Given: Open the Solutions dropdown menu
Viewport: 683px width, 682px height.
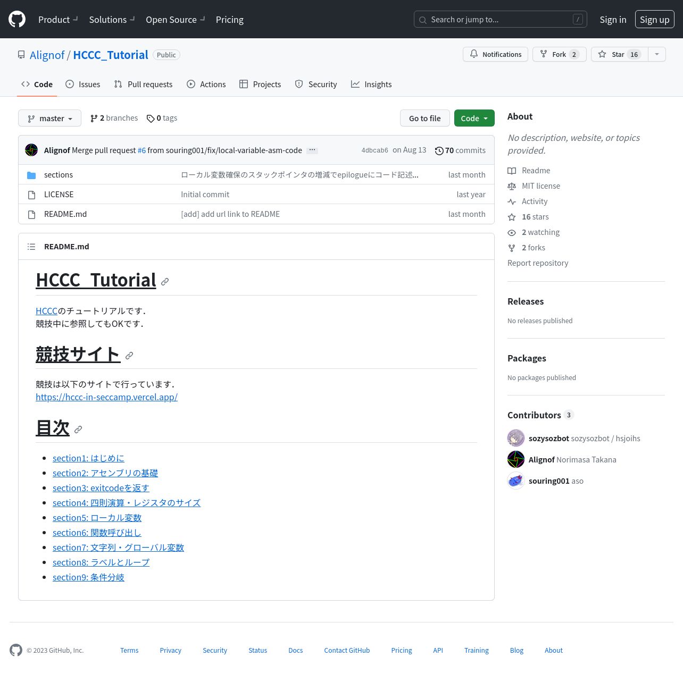Looking at the screenshot, I should [112, 20].
